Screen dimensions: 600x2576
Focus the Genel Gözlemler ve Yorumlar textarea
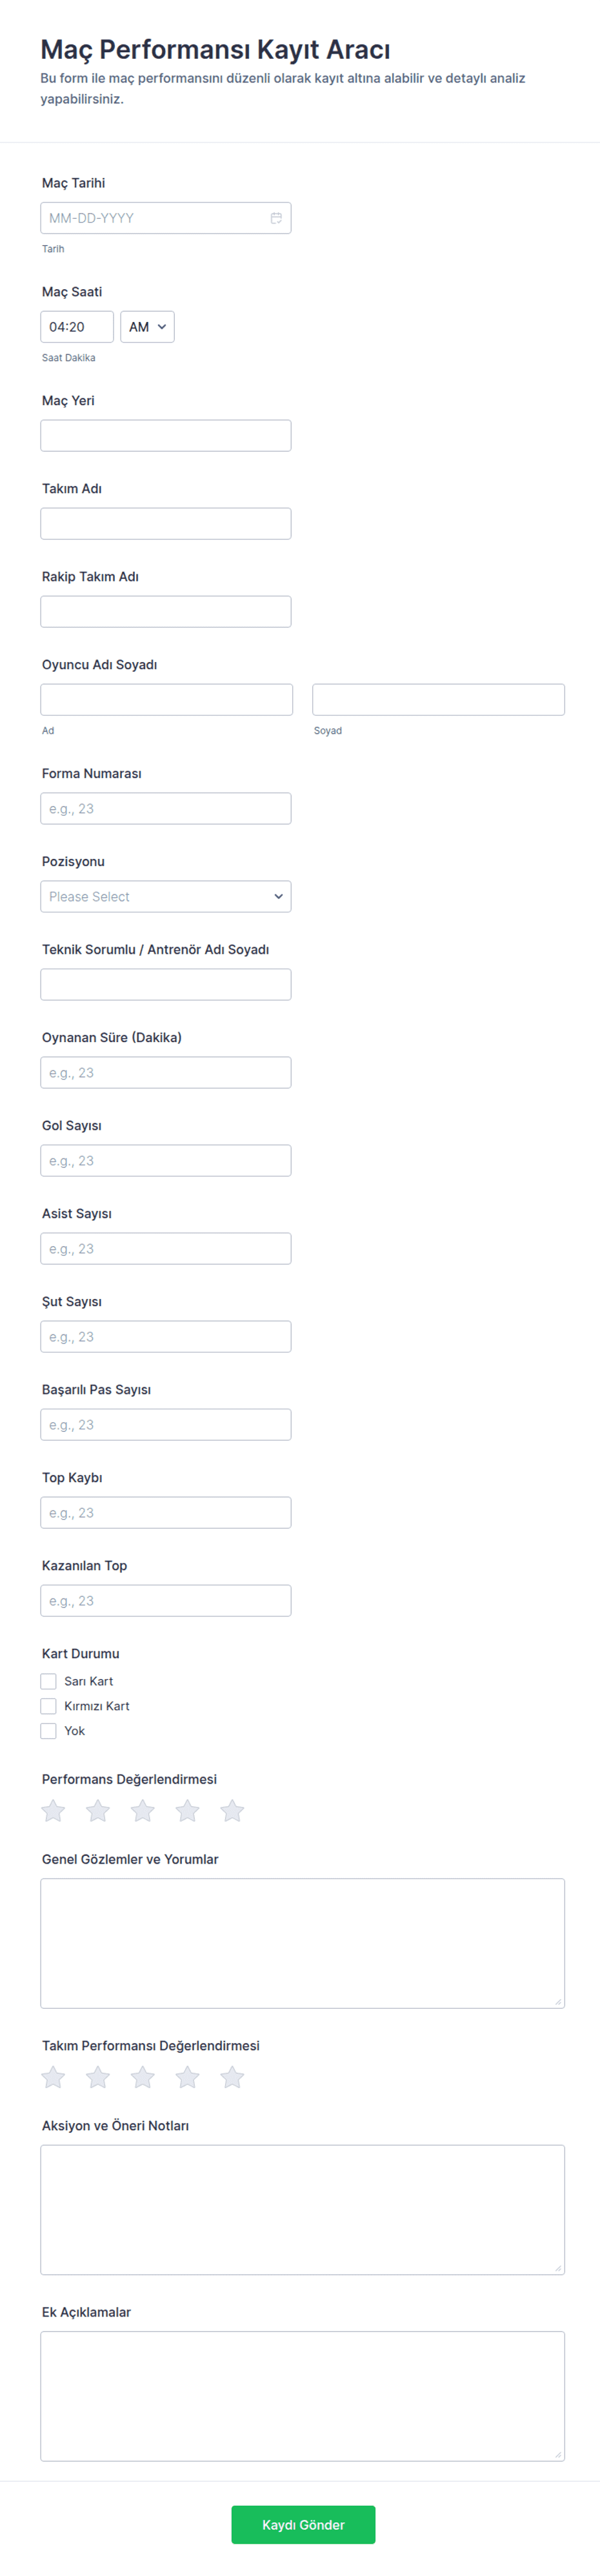(303, 1943)
